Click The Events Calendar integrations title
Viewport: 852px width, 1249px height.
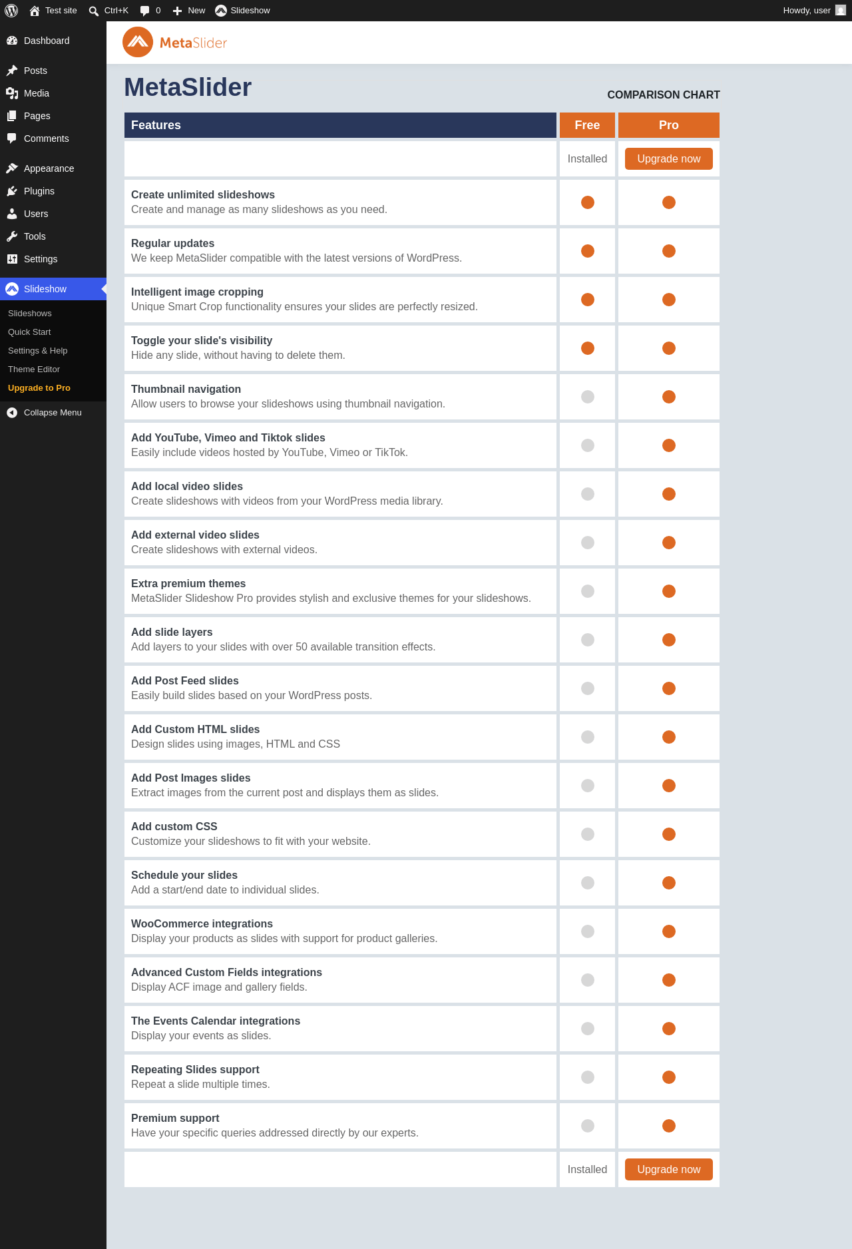(216, 1021)
